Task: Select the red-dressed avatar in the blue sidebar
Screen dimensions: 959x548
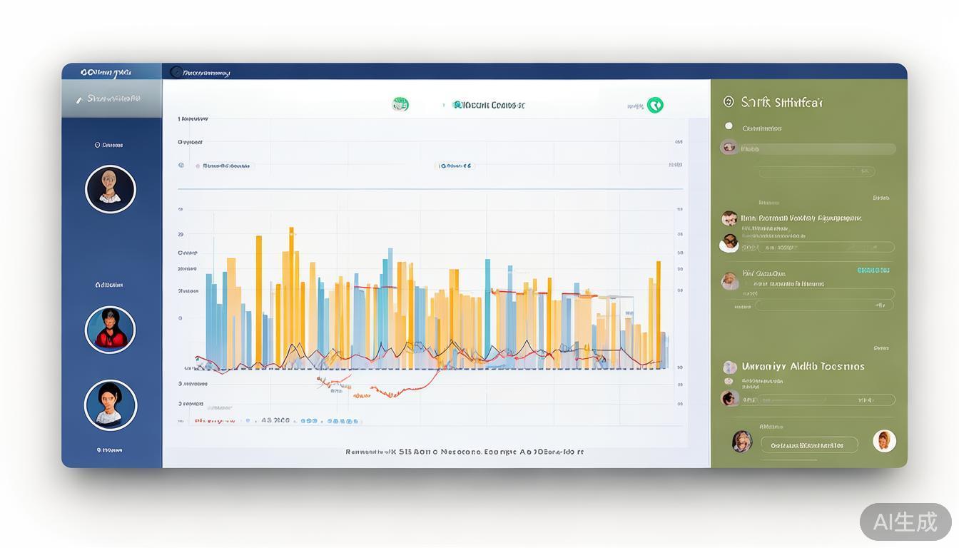Action: pos(111,330)
